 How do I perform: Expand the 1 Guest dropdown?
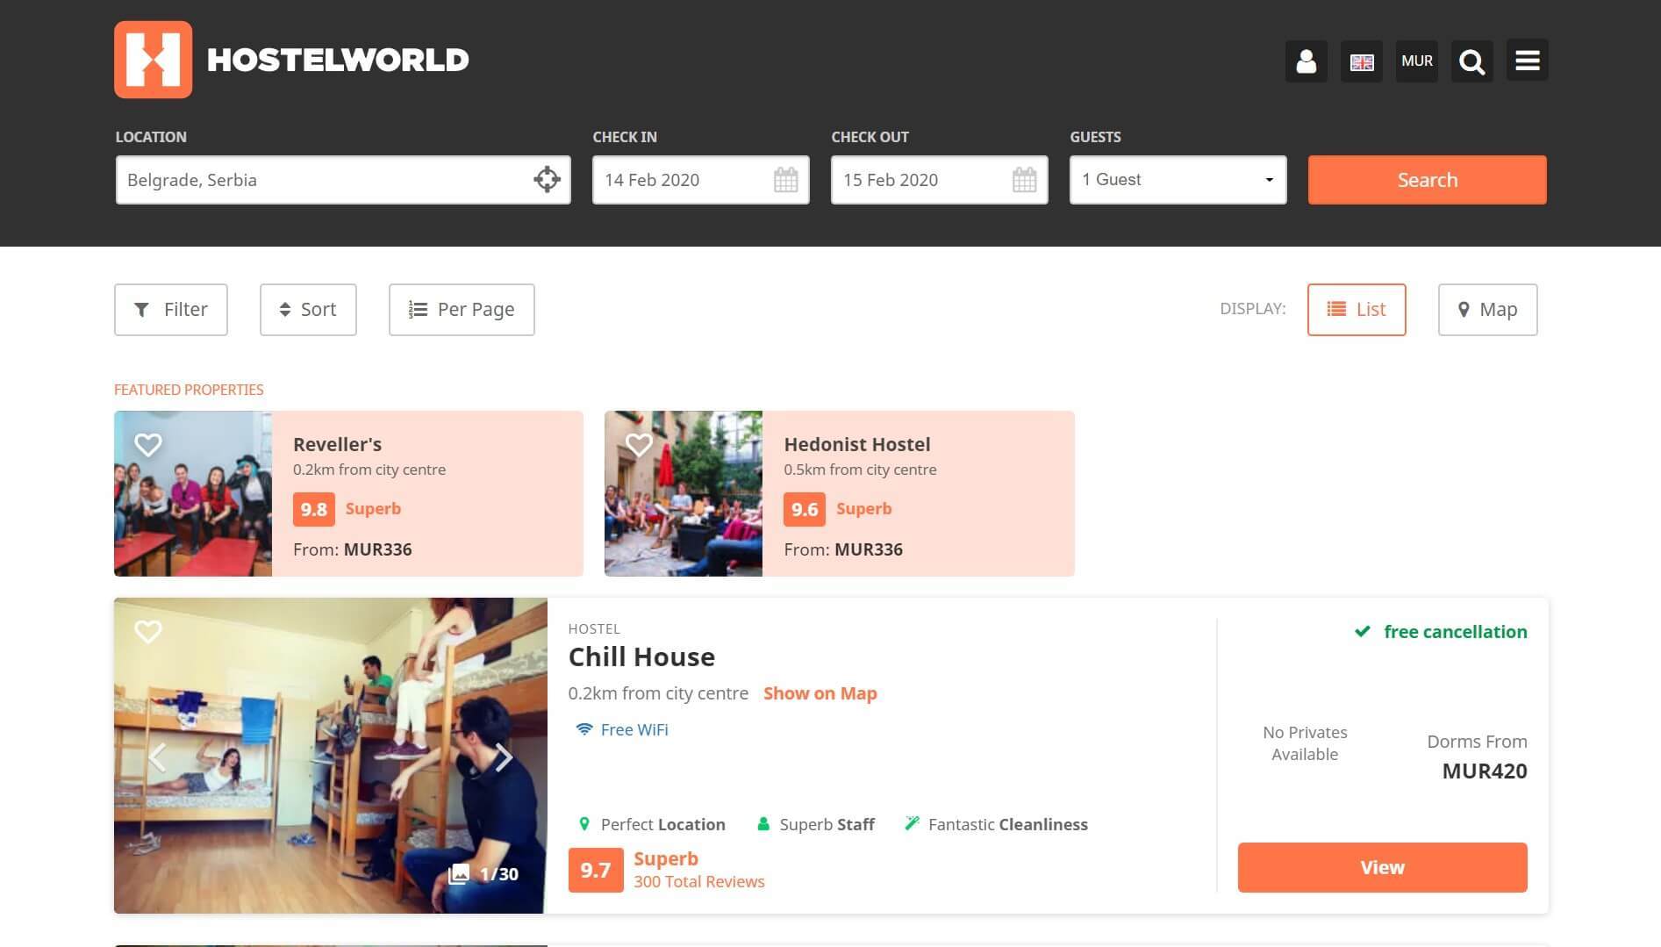pyautogui.click(x=1178, y=180)
